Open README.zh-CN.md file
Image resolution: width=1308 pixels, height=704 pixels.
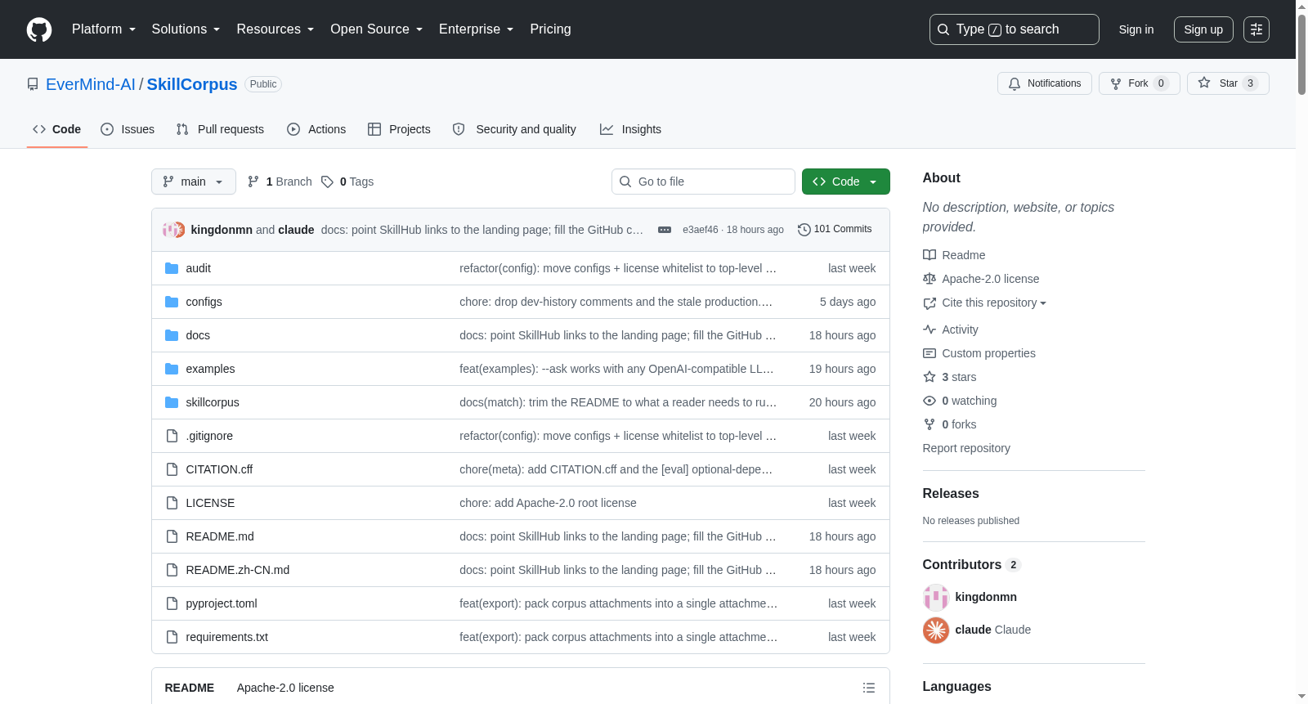click(238, 570)
